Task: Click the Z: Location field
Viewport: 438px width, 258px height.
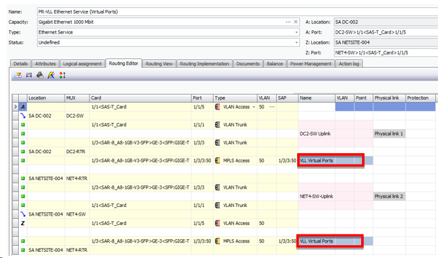Action: 386,42
